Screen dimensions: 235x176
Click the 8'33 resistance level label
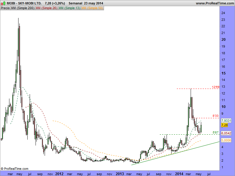coord(216,116)
